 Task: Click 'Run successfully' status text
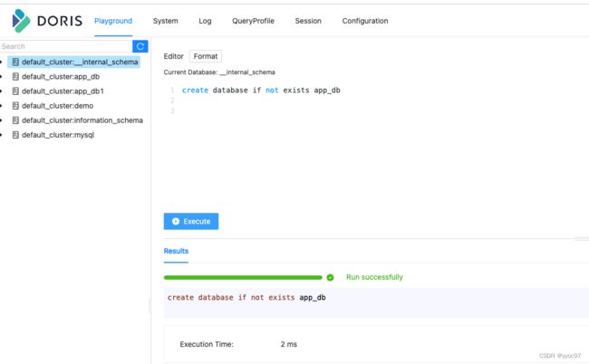[x=374, y=277]
